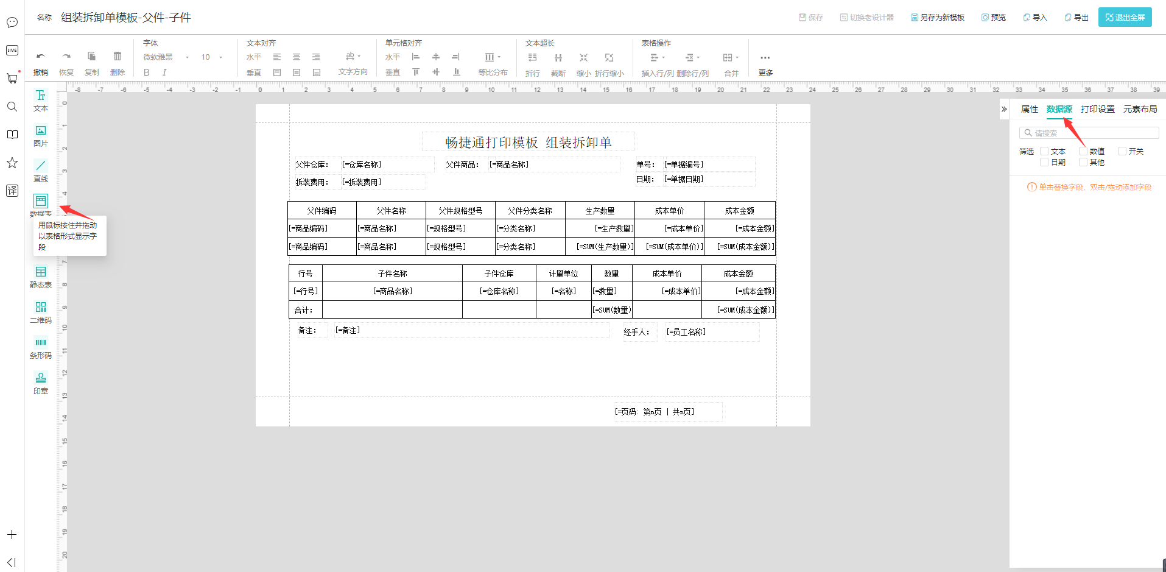Viewport: 1166px width, 572px height.
Task: Align cells vertically to the bottom
Action: tap(456, 72)
